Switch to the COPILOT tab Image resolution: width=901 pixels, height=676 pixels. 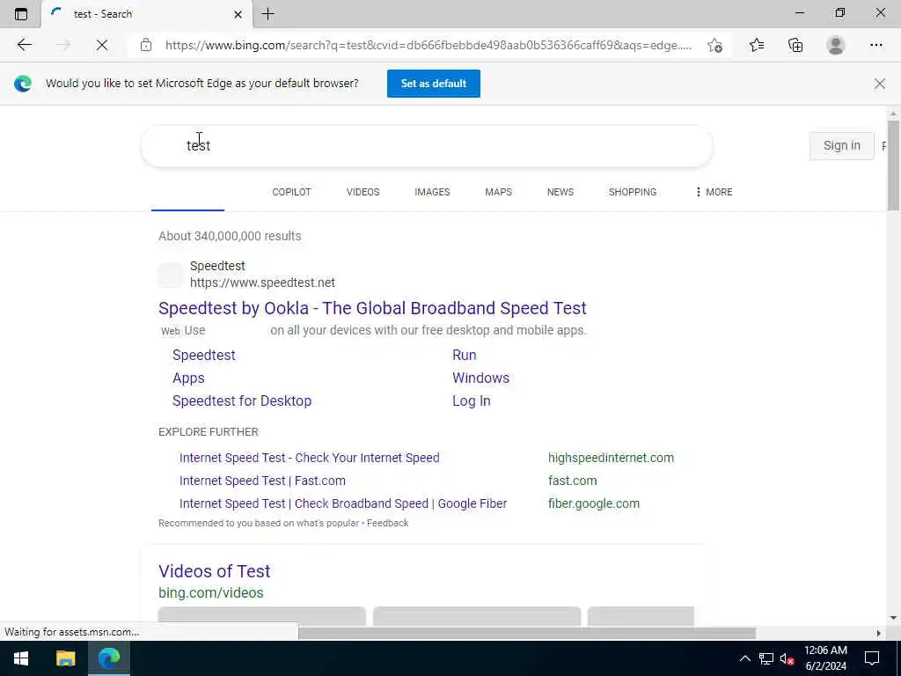click(x=291, y=192)
